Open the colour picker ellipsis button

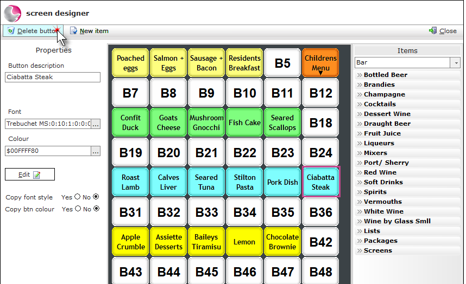(96, 151)
